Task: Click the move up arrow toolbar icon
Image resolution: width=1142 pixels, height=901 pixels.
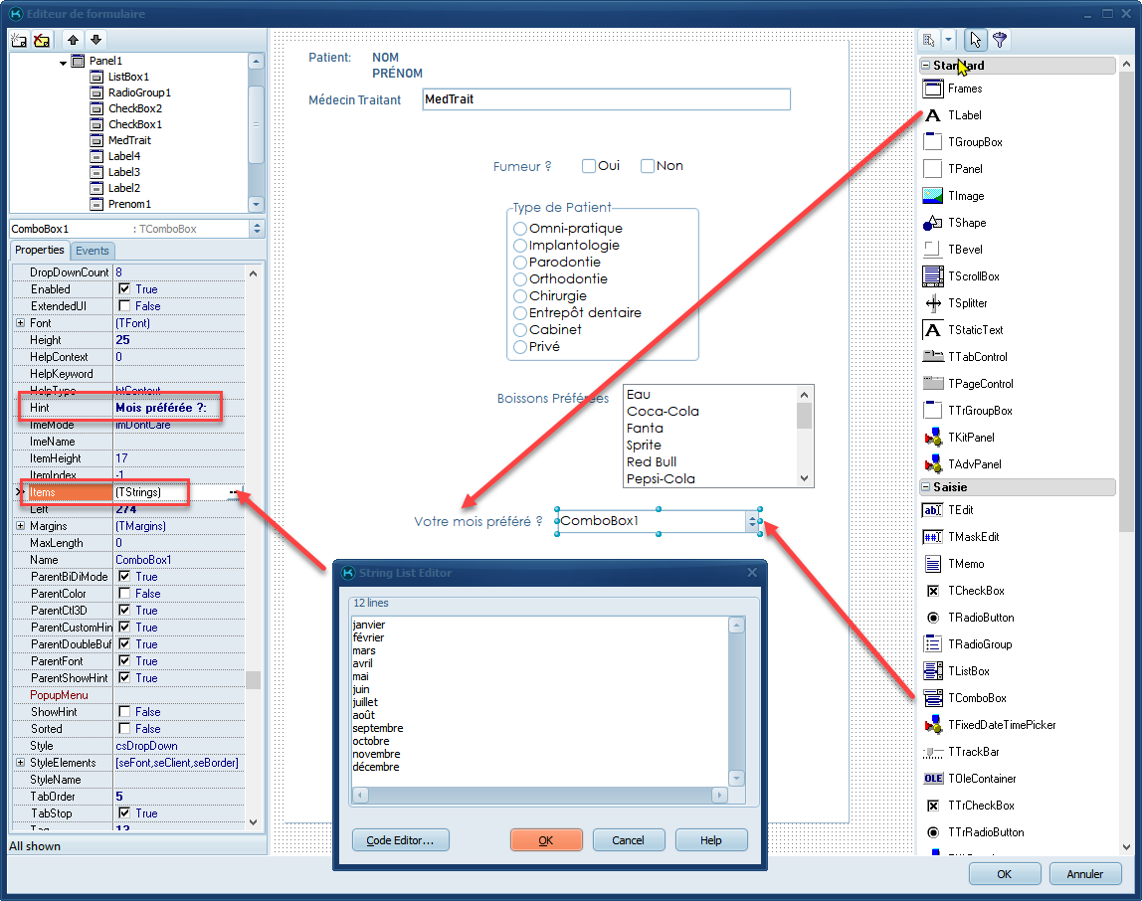Action: click(74, 41)
